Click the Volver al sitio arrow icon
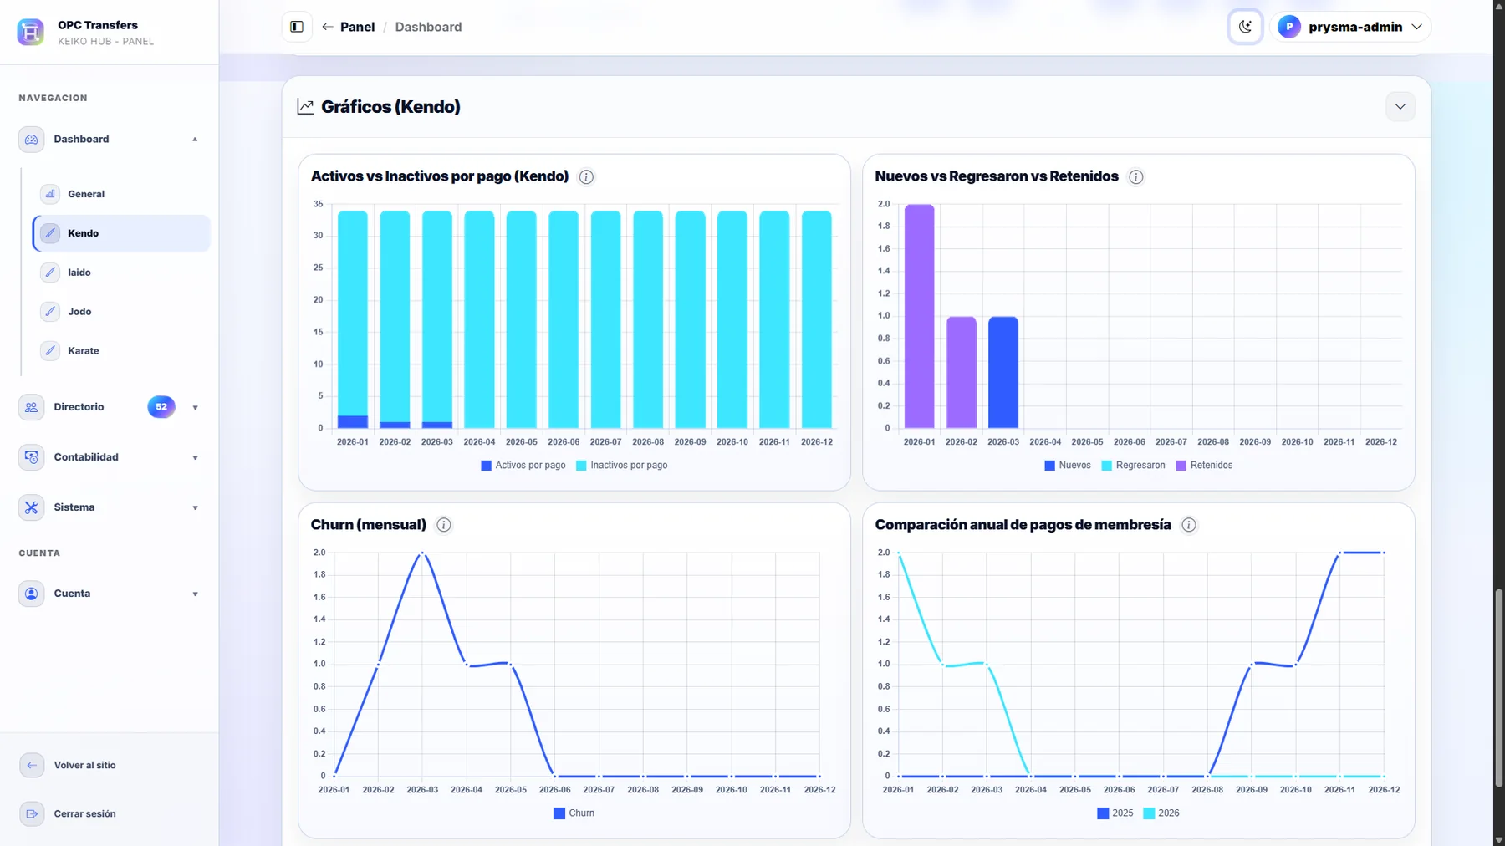The width and height of the screenshot is (1505, 846). point(32,765)
